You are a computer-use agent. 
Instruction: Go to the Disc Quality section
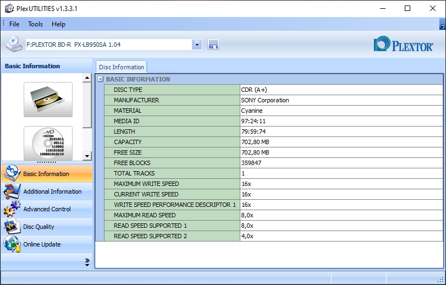tap(38, 227)
